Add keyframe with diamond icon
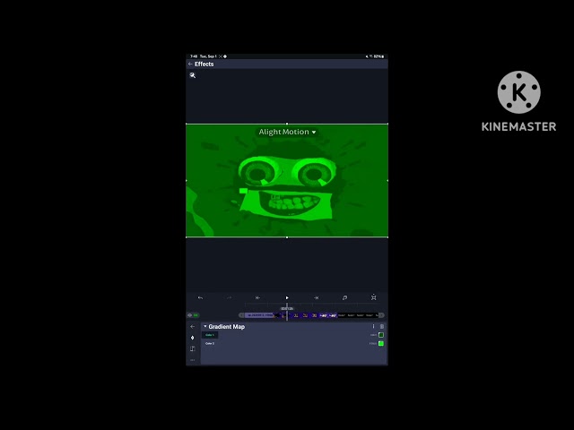The image size is (574, 430). tap(193, 338)
